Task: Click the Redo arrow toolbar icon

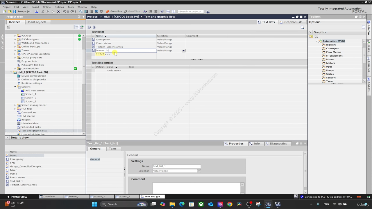Action: point(72,12)
